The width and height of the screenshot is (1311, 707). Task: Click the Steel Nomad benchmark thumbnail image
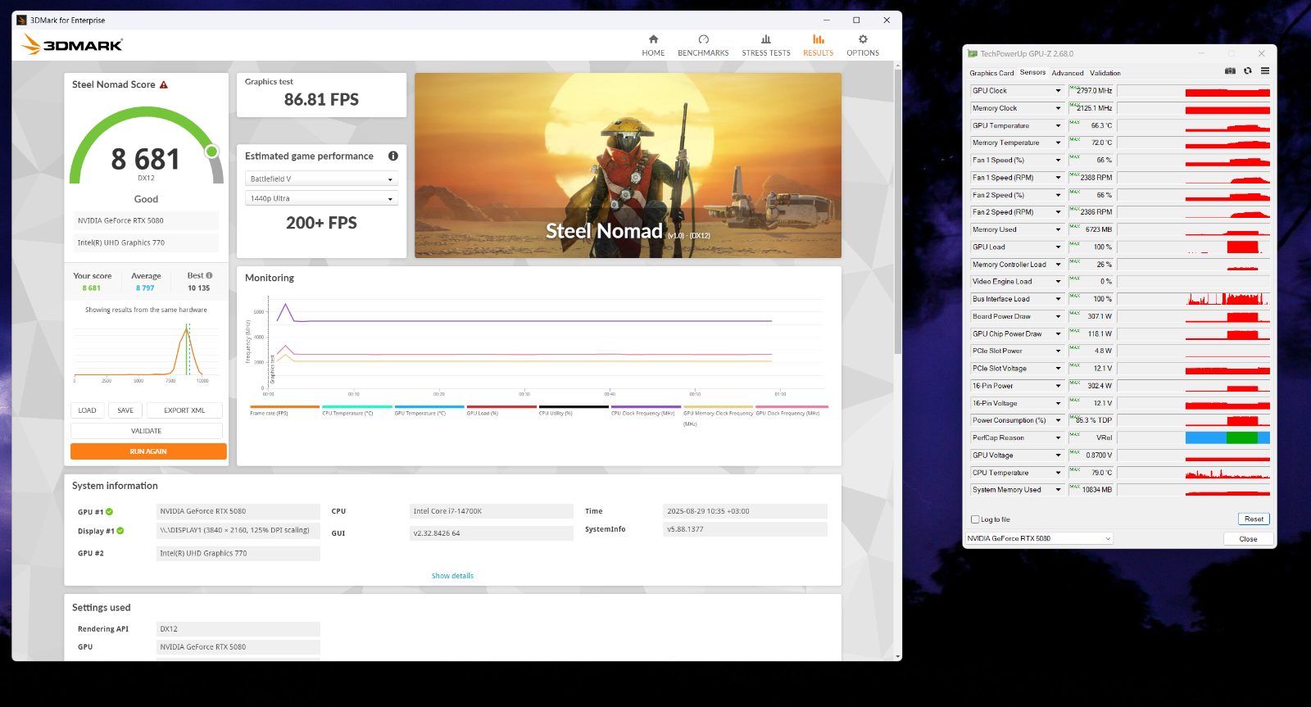[x=628, y=165]
